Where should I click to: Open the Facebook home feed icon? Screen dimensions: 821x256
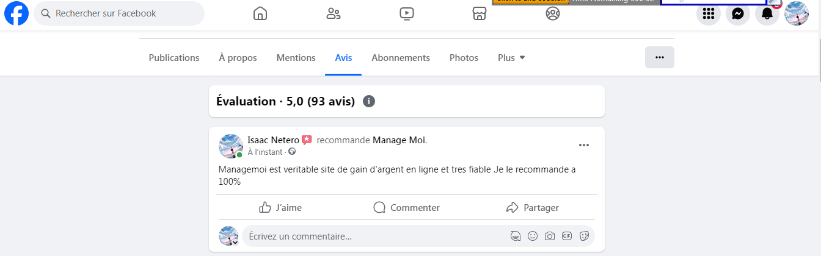[x=260, y=13]
